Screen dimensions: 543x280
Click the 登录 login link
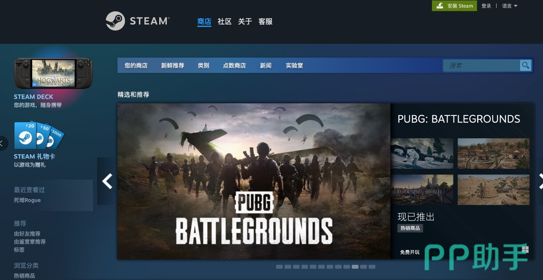[486, 6]
